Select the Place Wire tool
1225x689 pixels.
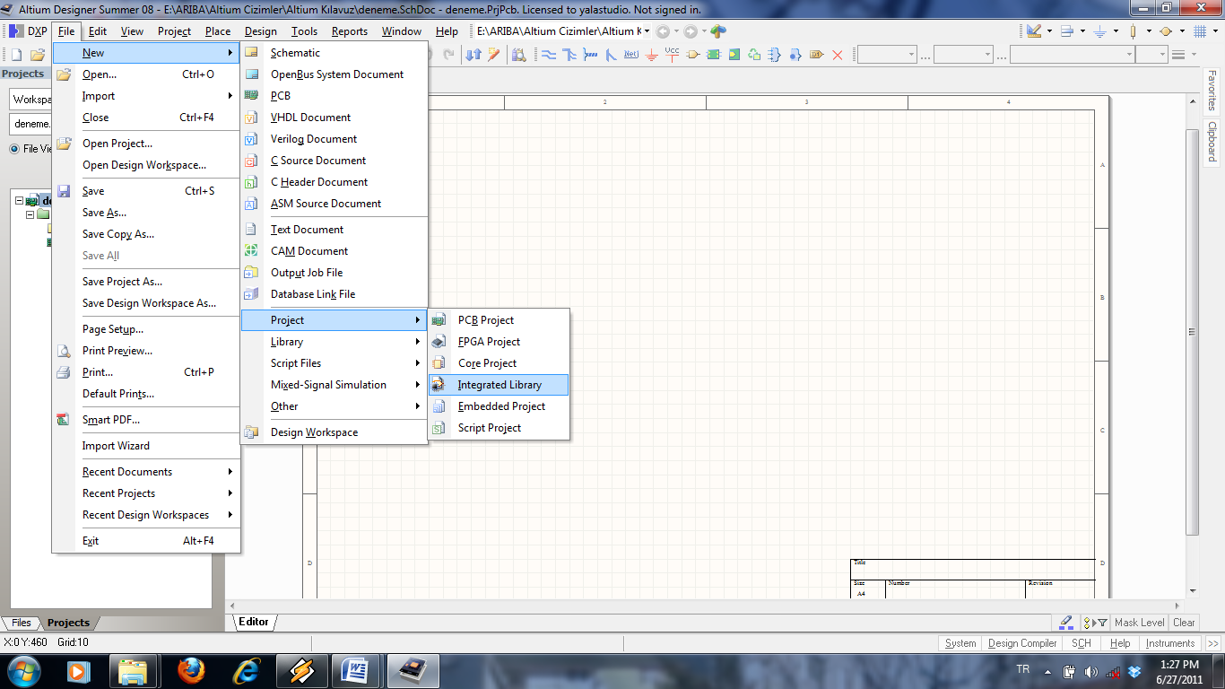(549, 55)
